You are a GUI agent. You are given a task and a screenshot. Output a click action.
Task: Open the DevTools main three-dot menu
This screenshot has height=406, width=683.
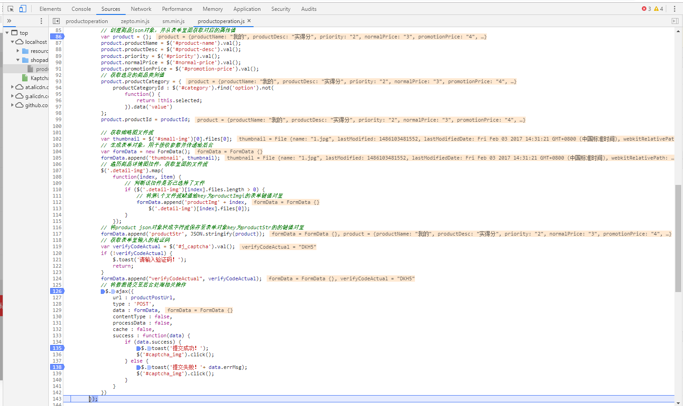click(674, 9)
